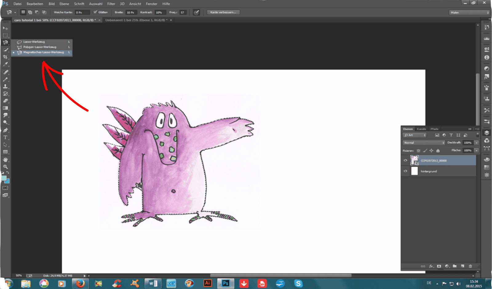Switch to the Pfade tab
The image size is (492, 289).
pos(434,129)
